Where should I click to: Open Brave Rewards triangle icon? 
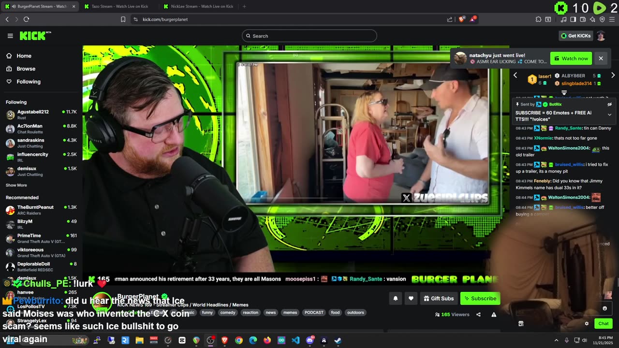[x=473, y=19]
